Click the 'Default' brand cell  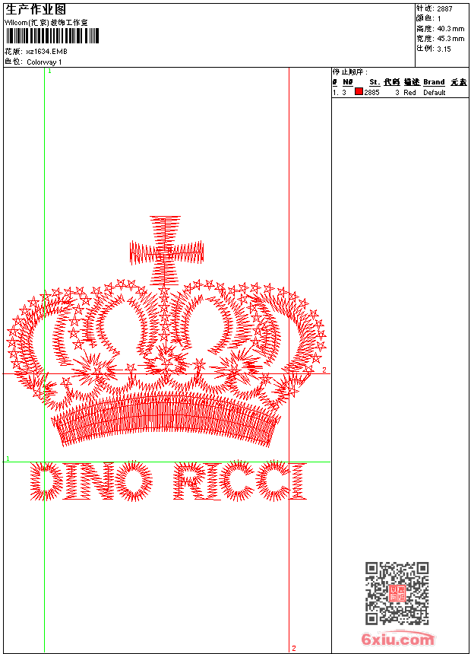click(x=435, y=93)
